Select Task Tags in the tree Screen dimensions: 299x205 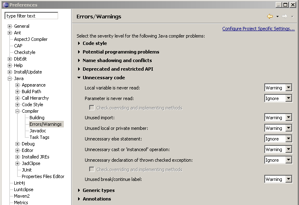[39, 137]
